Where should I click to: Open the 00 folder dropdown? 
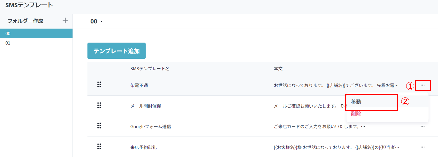[97, 21]
